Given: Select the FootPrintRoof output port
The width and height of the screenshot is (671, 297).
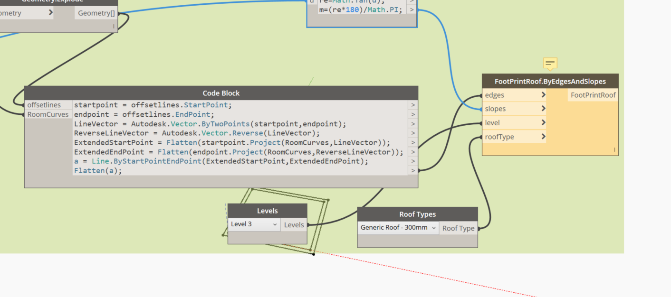Looking at the screenshot, I should coord(593,94).
